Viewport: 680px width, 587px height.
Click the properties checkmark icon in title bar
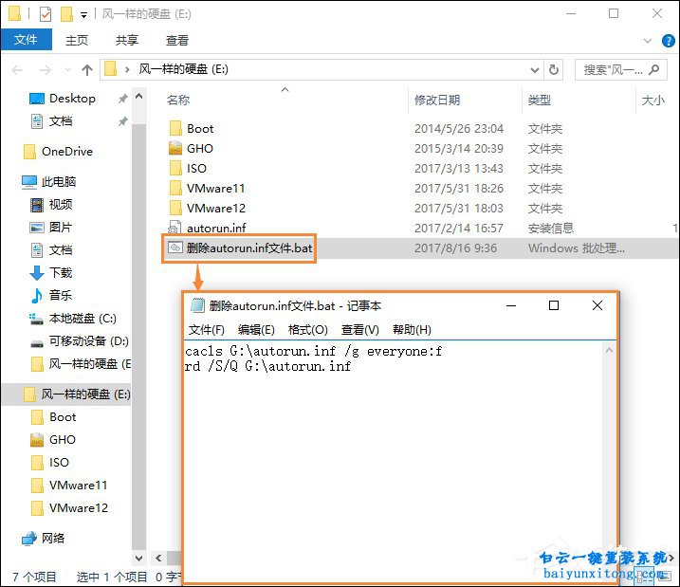[46, 14]
